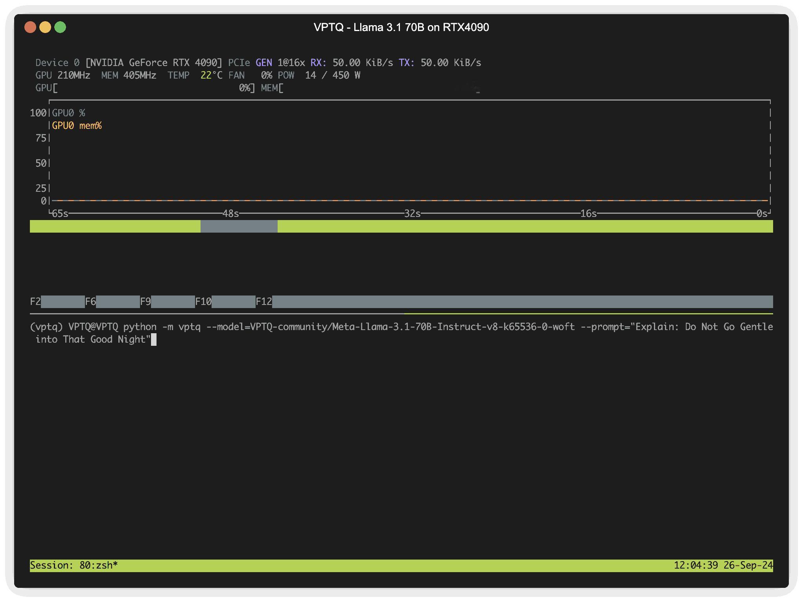
Task: Click the terminal cursor after 'Good Night"'
Action: coord(154,340)
